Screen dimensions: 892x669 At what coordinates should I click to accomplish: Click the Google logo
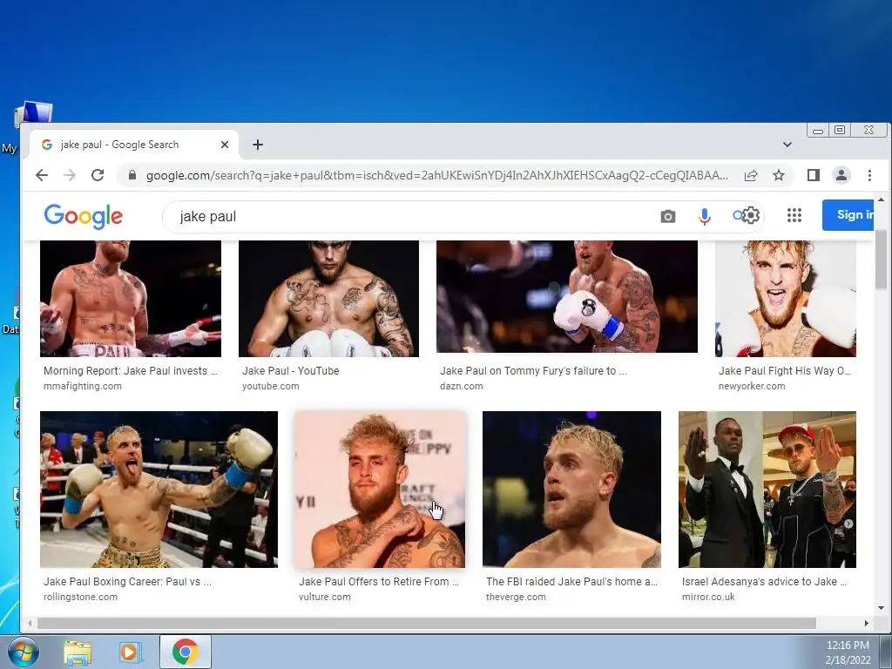pyautogui.click(x=83, y=216)
